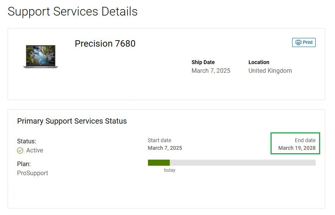
Task: Click the Status: label
Action: coord(27,141)
